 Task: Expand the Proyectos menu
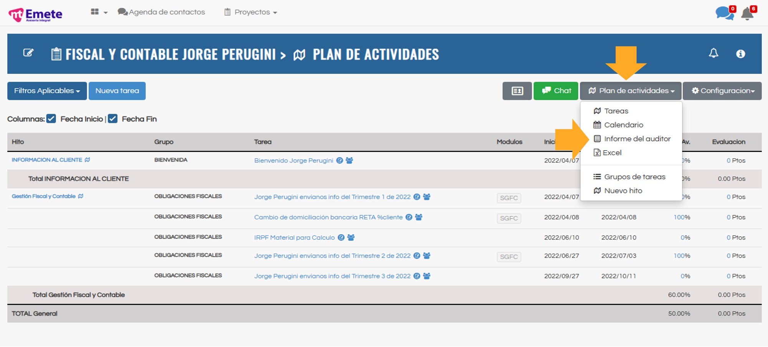coord(251,12)
